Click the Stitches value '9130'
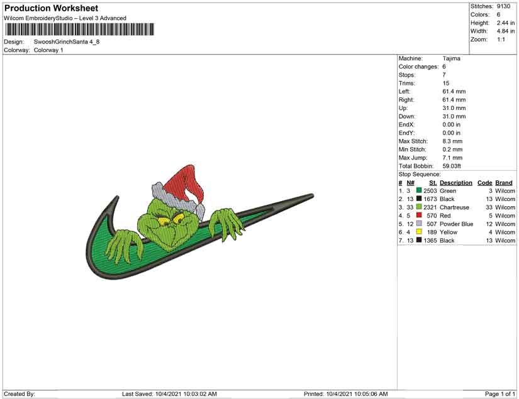 pyautogui.click(x=503, y=6)
